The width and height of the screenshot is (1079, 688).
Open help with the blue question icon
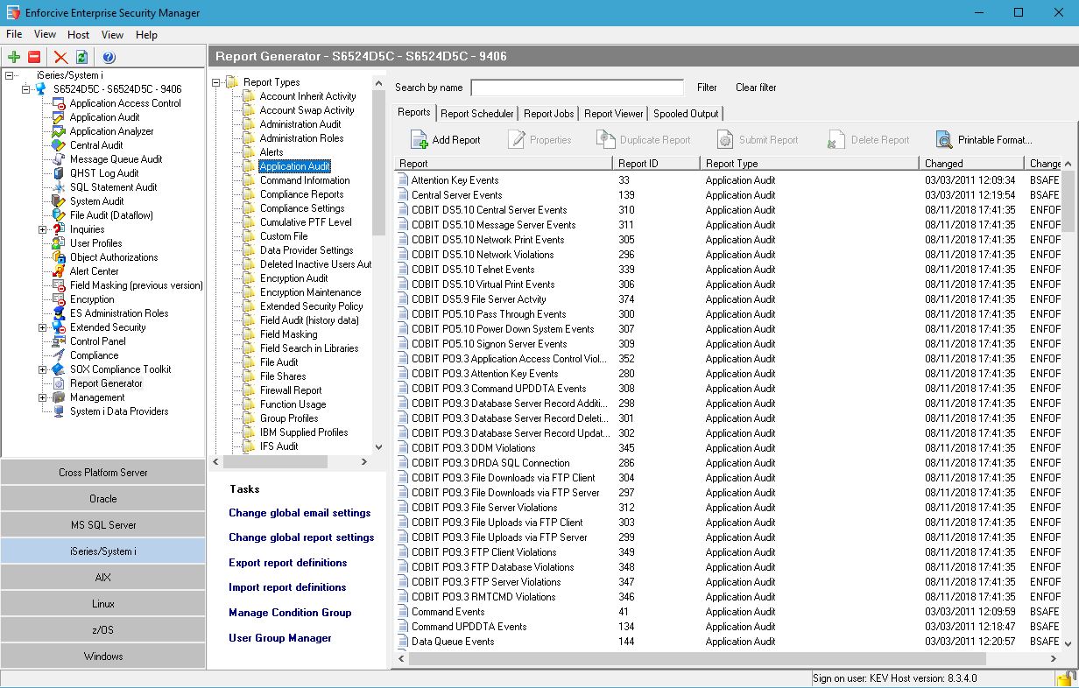109,58
